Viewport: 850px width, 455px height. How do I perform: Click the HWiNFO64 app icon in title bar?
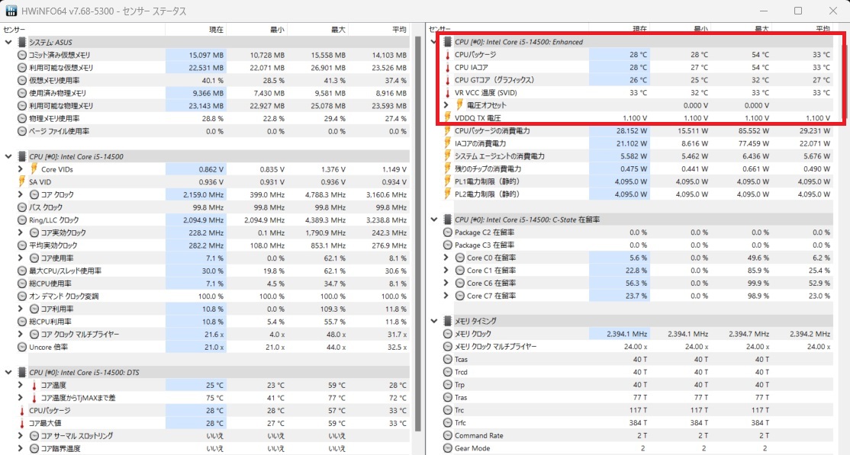[x=11, y=11]
